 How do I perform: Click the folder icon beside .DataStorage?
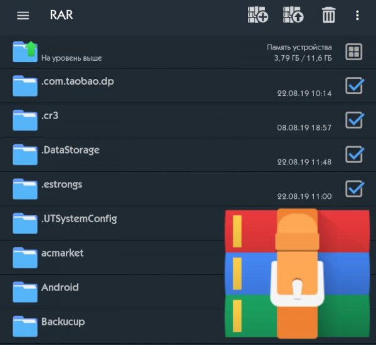25,154
